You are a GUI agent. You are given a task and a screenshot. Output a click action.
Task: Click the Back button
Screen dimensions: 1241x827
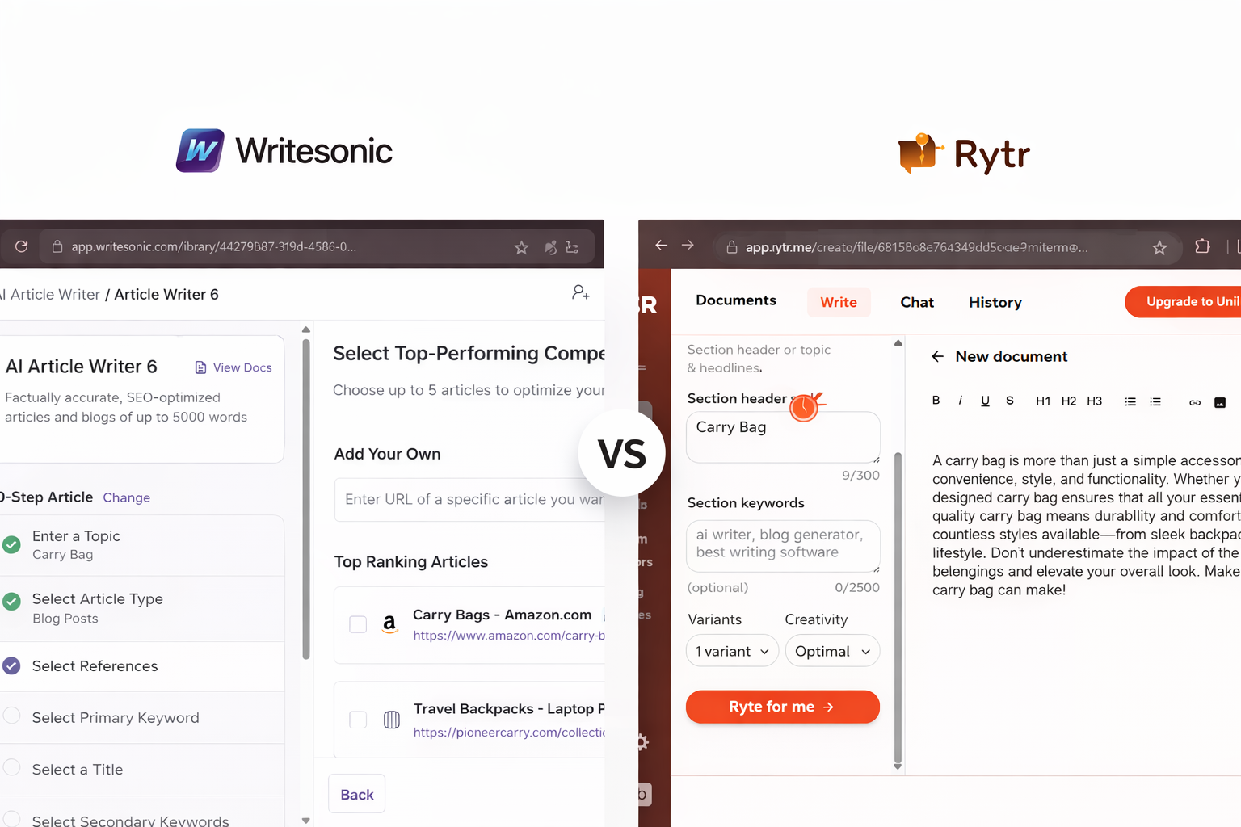356,794
